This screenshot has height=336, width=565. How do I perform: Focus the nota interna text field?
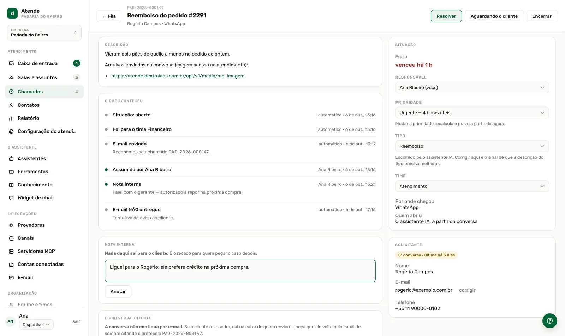[x=240, y=271]
